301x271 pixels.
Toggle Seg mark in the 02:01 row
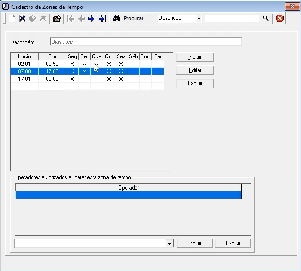[x=72, y=64]
